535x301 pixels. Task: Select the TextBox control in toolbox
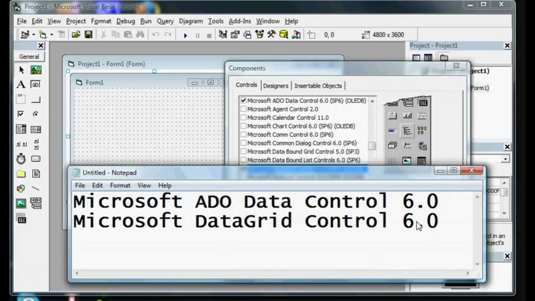(36, 84)
